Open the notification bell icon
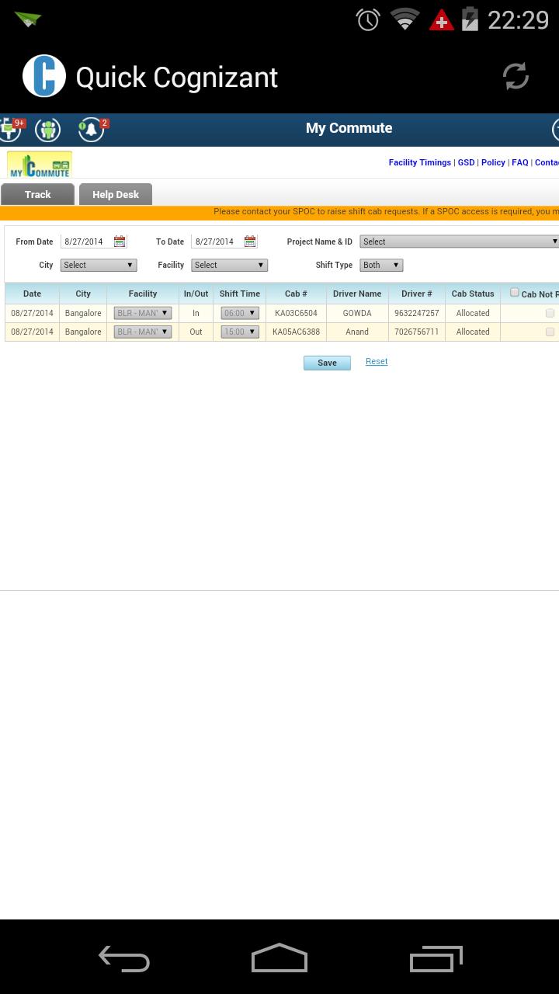 pos(91,129)
